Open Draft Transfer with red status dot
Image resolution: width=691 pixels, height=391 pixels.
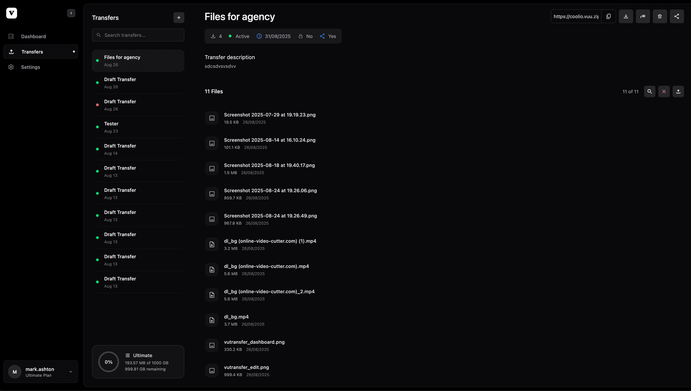[x=138, y=105]
